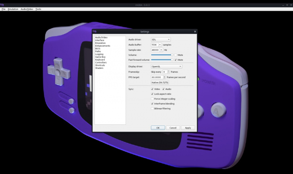The height and width of the screenshot is (174, 293).
Task: Select Controllers settings category
Action: pos(101,63)
